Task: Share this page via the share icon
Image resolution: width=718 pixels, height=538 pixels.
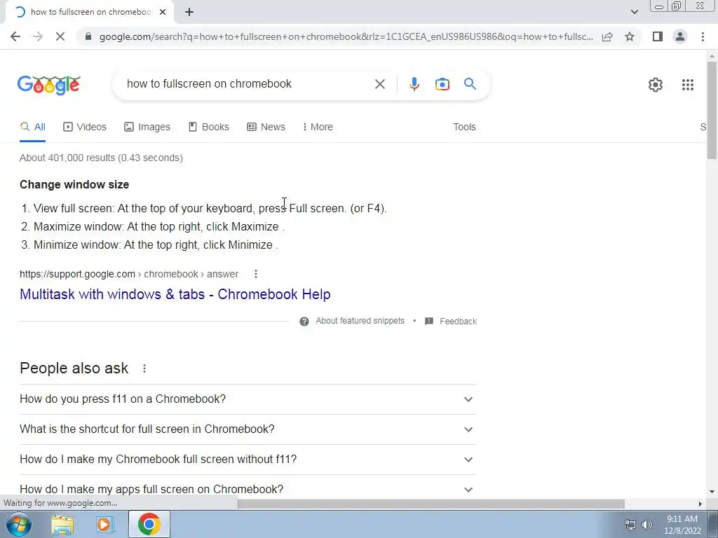Action: pyautogui.click(x=607, y=36)
